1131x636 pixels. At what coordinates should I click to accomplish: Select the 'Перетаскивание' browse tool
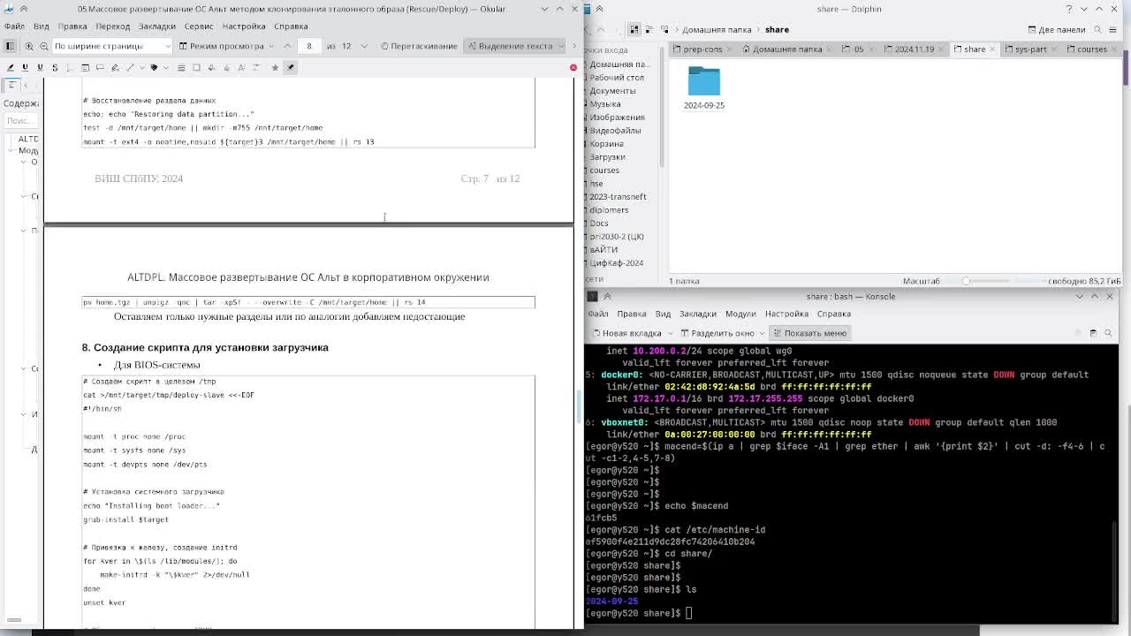click(x=420, y=46)
